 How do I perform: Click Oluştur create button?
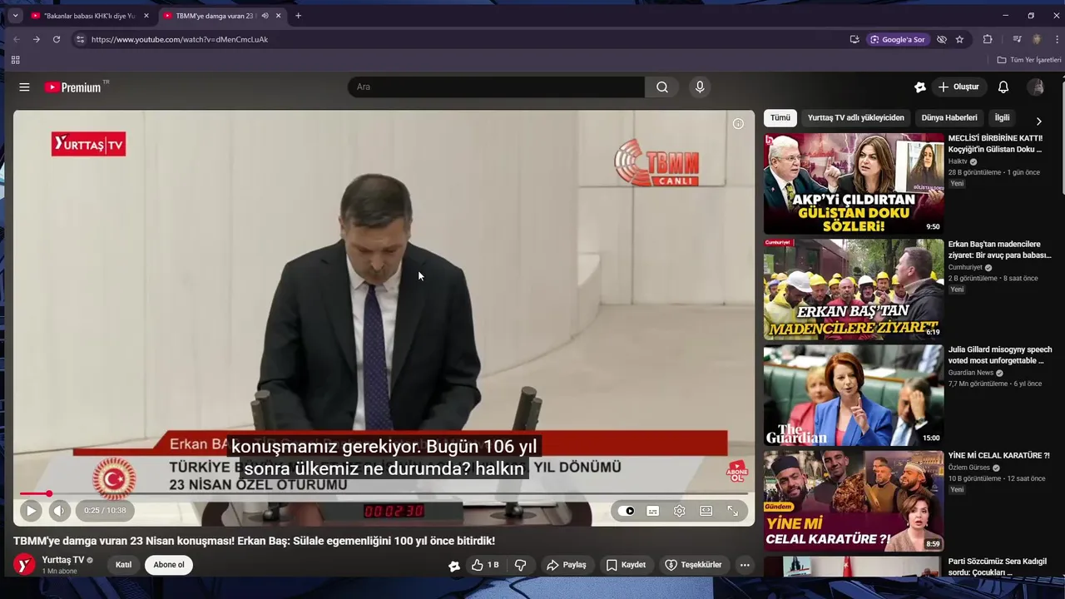(x=958, y=87)
